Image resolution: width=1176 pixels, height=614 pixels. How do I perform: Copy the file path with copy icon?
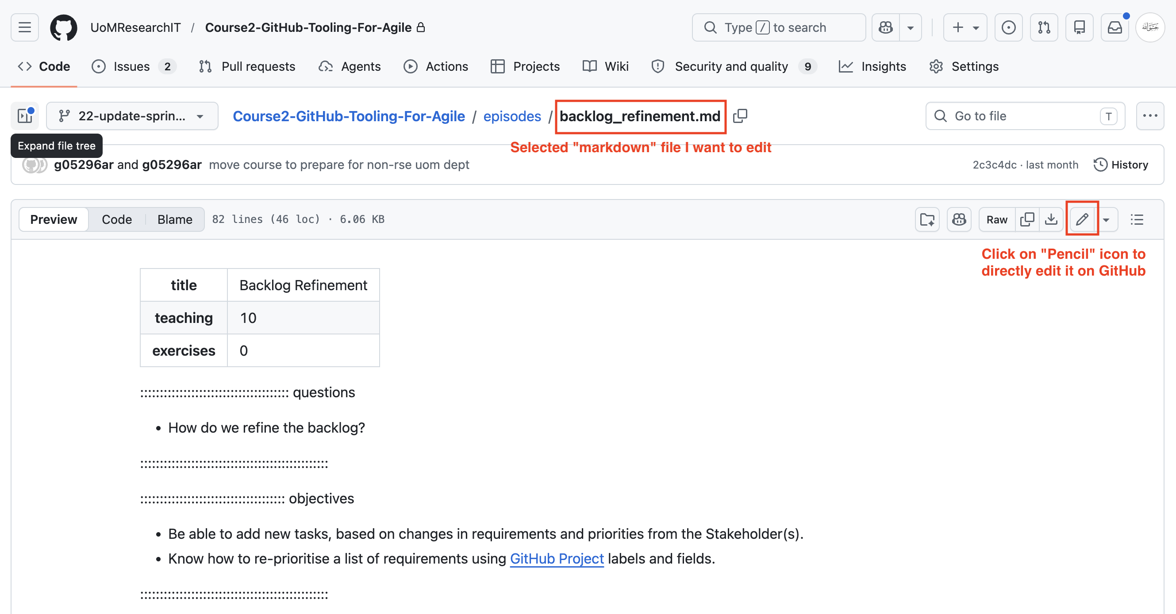point(740,116)
